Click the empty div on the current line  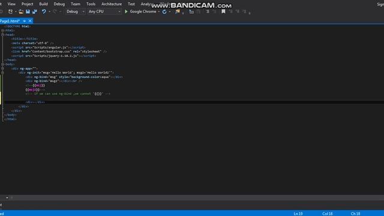point(35,102)
